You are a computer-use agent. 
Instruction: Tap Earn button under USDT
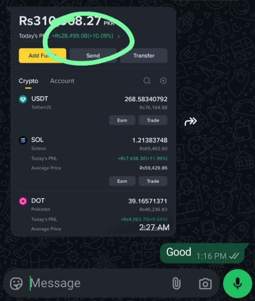click(122, 120)
